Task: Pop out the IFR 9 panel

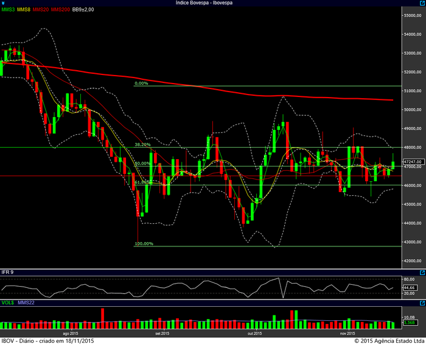Action: 422,273
